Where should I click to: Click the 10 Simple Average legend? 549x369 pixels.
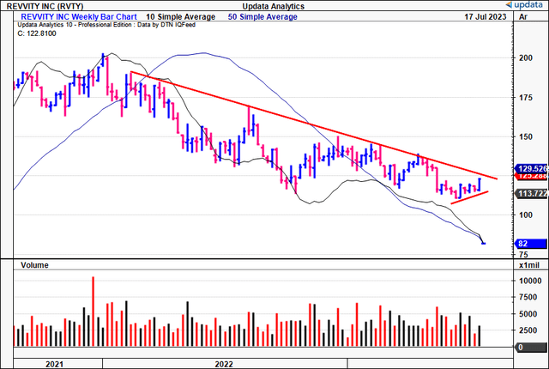point(180,17)
